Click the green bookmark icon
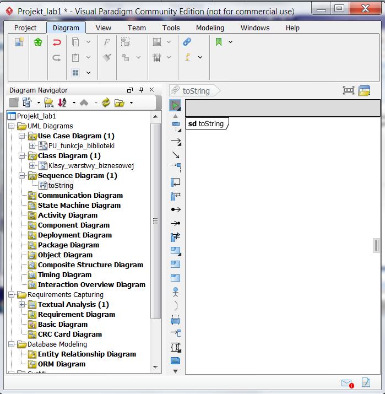The width and height of the screenshot is (385, 394). 219,42
